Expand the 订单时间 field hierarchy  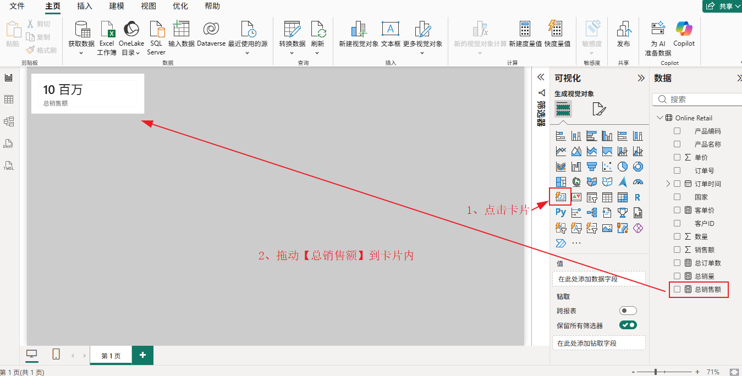668,184
